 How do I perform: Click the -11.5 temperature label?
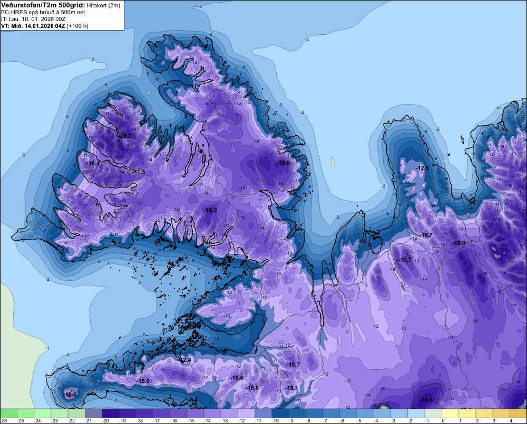click(139, 172)
